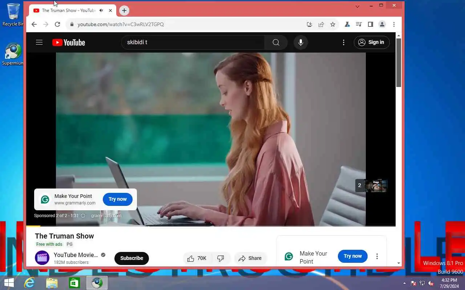
Task: Open a new browser tab
Action: click(x=124, y=11)
